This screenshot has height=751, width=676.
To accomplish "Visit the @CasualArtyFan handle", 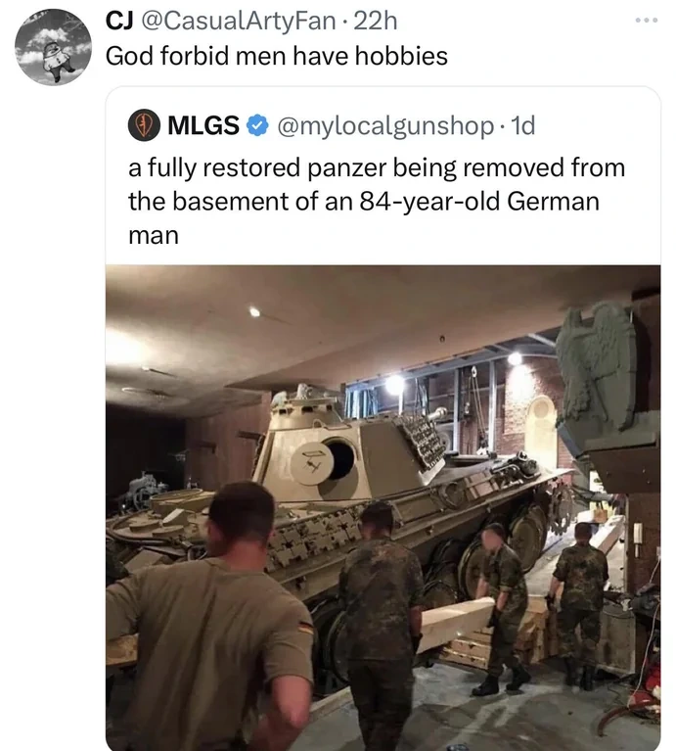I will (x=237, y=22).
